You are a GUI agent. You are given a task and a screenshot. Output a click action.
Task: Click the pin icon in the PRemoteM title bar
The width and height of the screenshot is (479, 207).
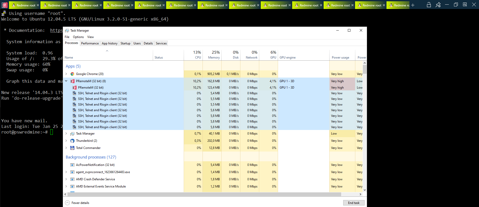click(x=438, y=5)
